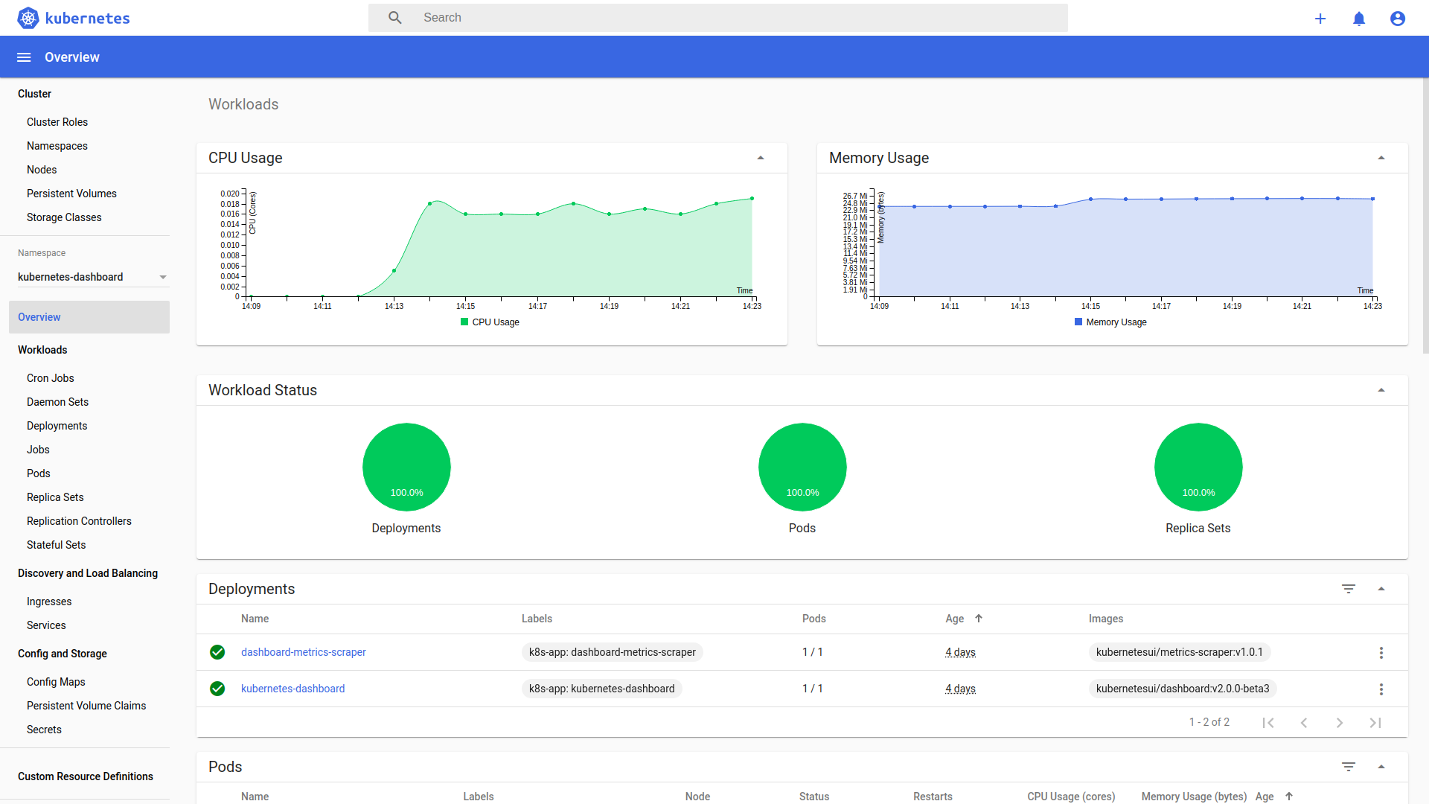This screenshot has height=804, width=1429.
Task: Select Persistent Volumes from sidebar
Action: pos(71,194)
